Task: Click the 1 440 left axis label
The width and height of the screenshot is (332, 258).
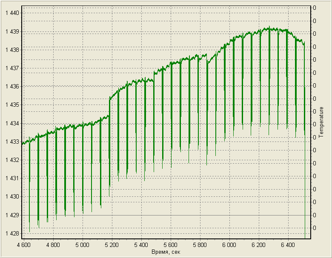Action: [12, 13]
